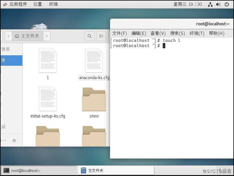234x176 pixels.
Task: Open terminal 查看(V) menu
Action: point(158,33)
